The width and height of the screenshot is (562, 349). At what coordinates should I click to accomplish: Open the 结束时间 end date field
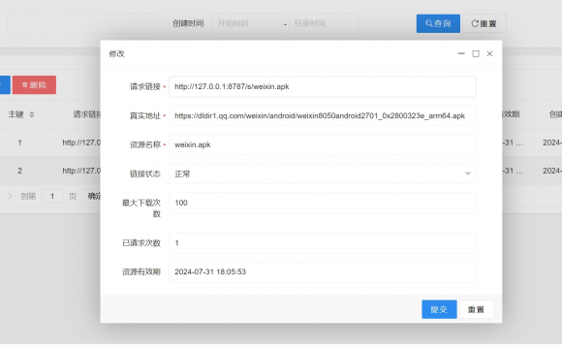[x=324, y=23]
